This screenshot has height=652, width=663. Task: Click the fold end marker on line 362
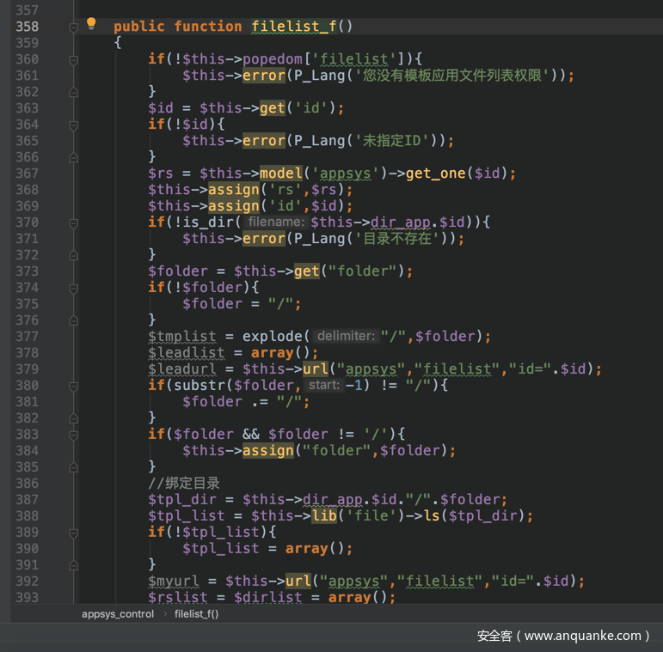click(74, 92)
